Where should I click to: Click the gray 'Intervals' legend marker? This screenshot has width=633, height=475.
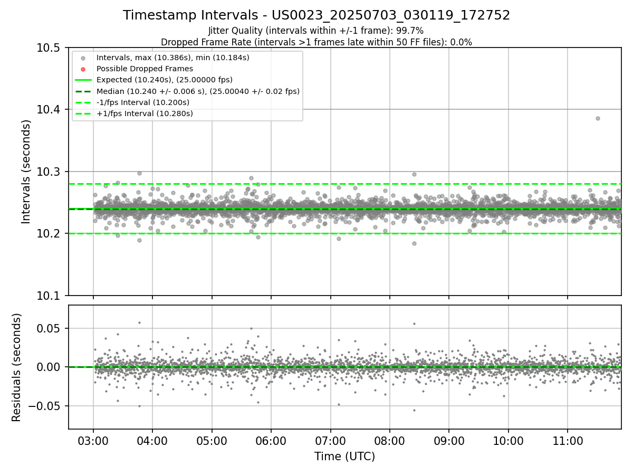click(x=83, y=57)
